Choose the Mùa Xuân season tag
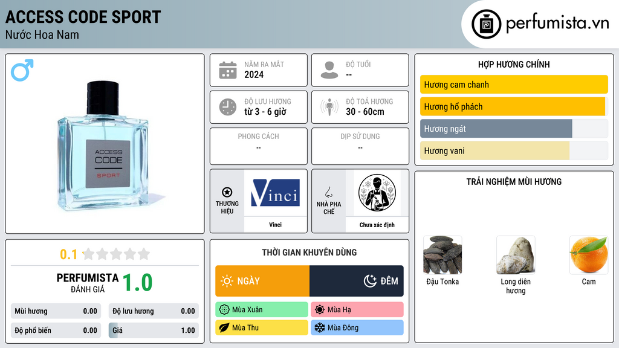 click(262, 310)
